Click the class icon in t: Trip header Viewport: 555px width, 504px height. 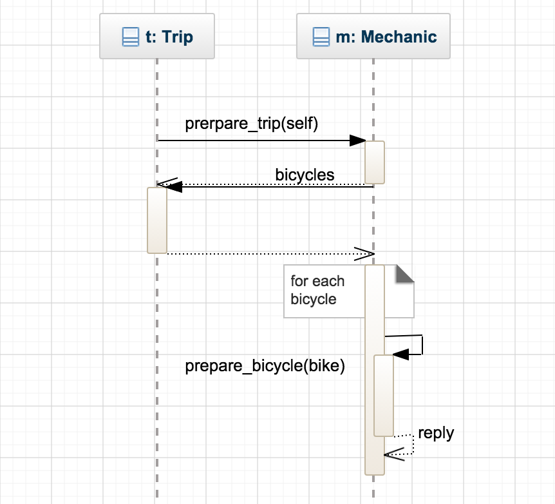pos(130,37)
